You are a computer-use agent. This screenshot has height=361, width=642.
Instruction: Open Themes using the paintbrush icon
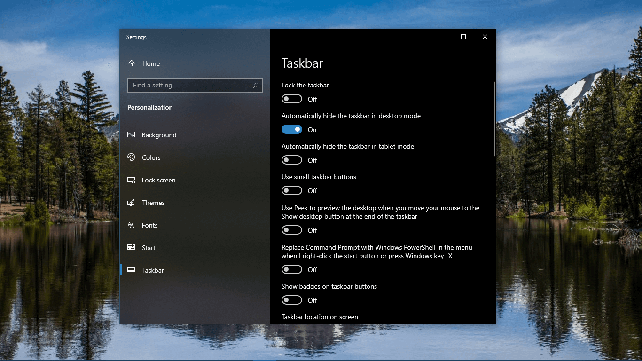pos(131,203)
